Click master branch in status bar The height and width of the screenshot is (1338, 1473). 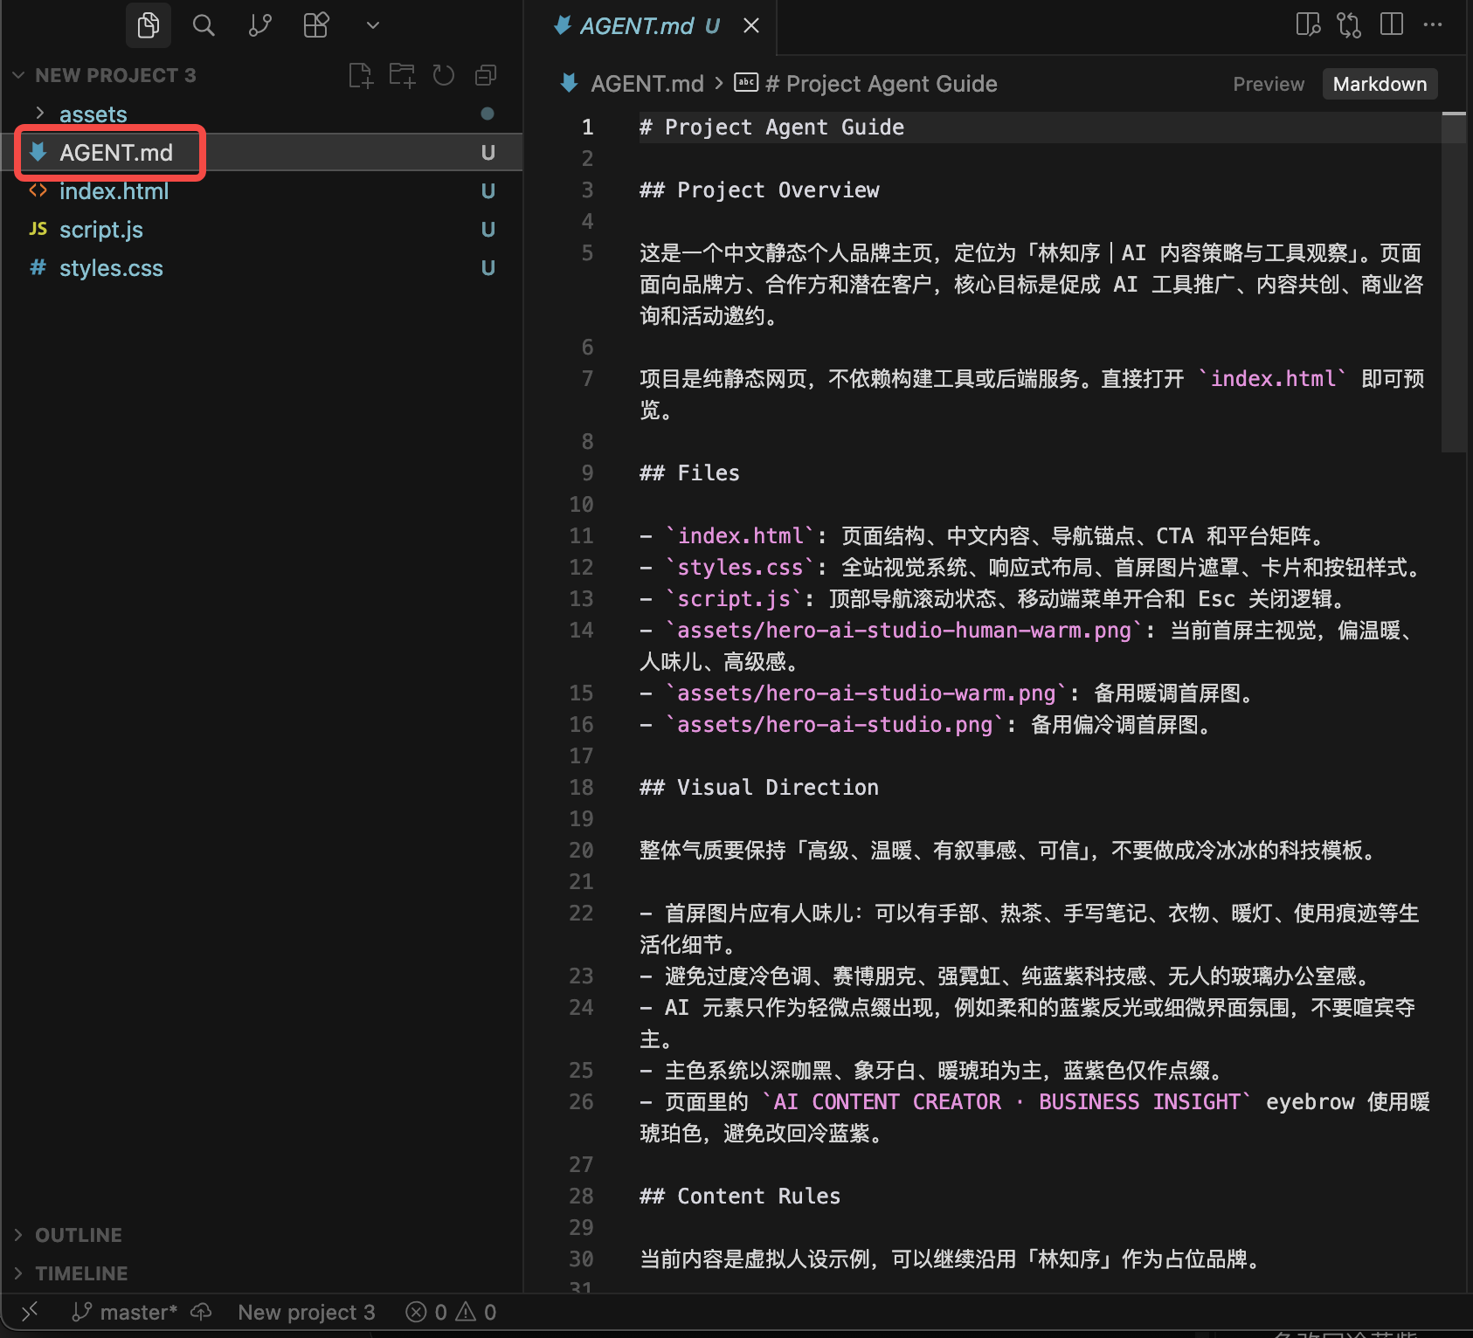tap(126, 1312)
